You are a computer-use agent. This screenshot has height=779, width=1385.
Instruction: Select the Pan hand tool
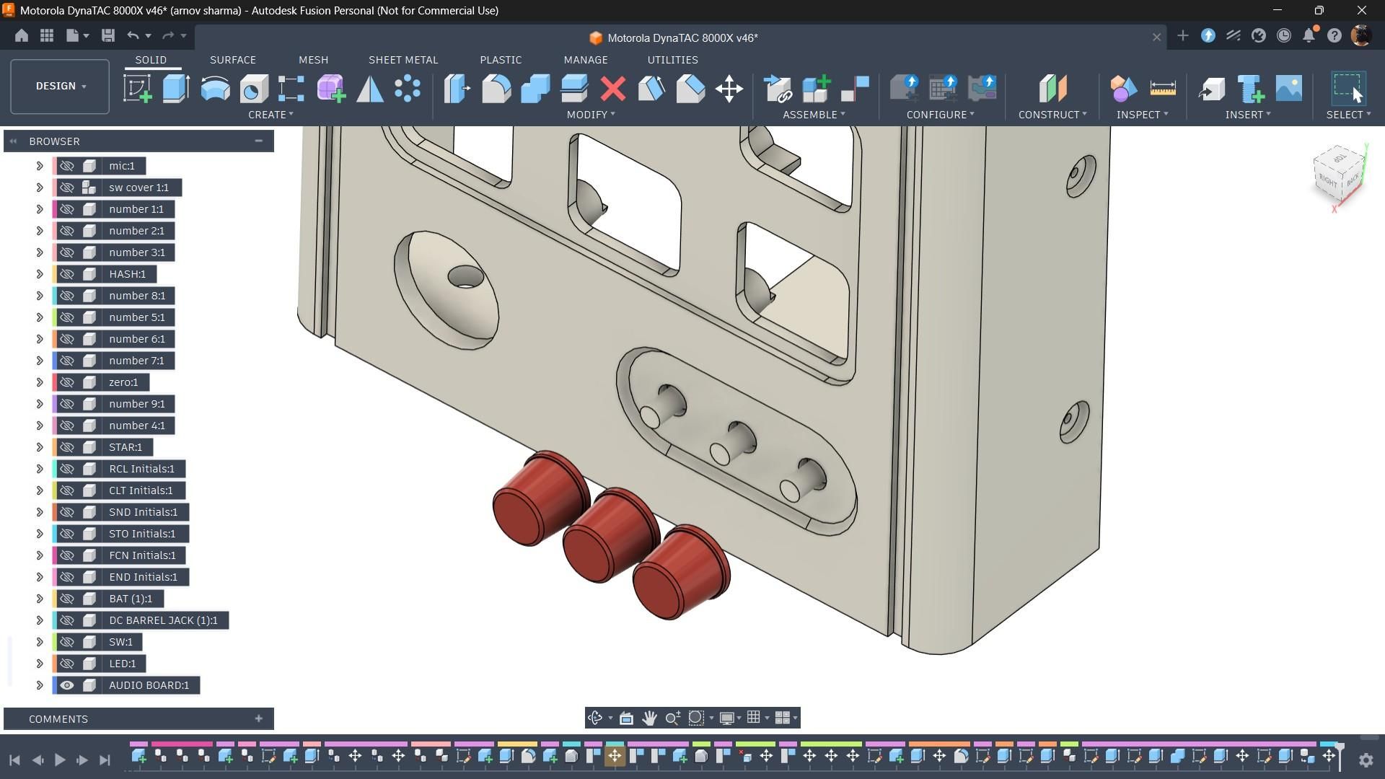point(649,718)
